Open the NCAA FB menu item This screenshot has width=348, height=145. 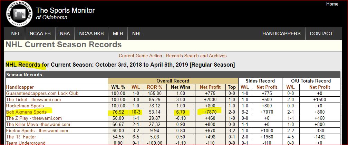pyautogui.click(x=40, y=34)
